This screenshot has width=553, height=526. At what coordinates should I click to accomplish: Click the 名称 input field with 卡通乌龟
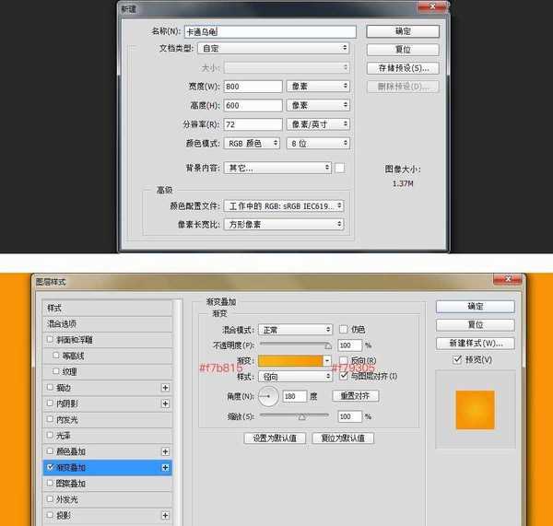pos(270,31)
